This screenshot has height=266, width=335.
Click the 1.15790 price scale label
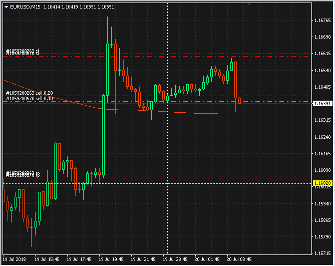[322, 236]
